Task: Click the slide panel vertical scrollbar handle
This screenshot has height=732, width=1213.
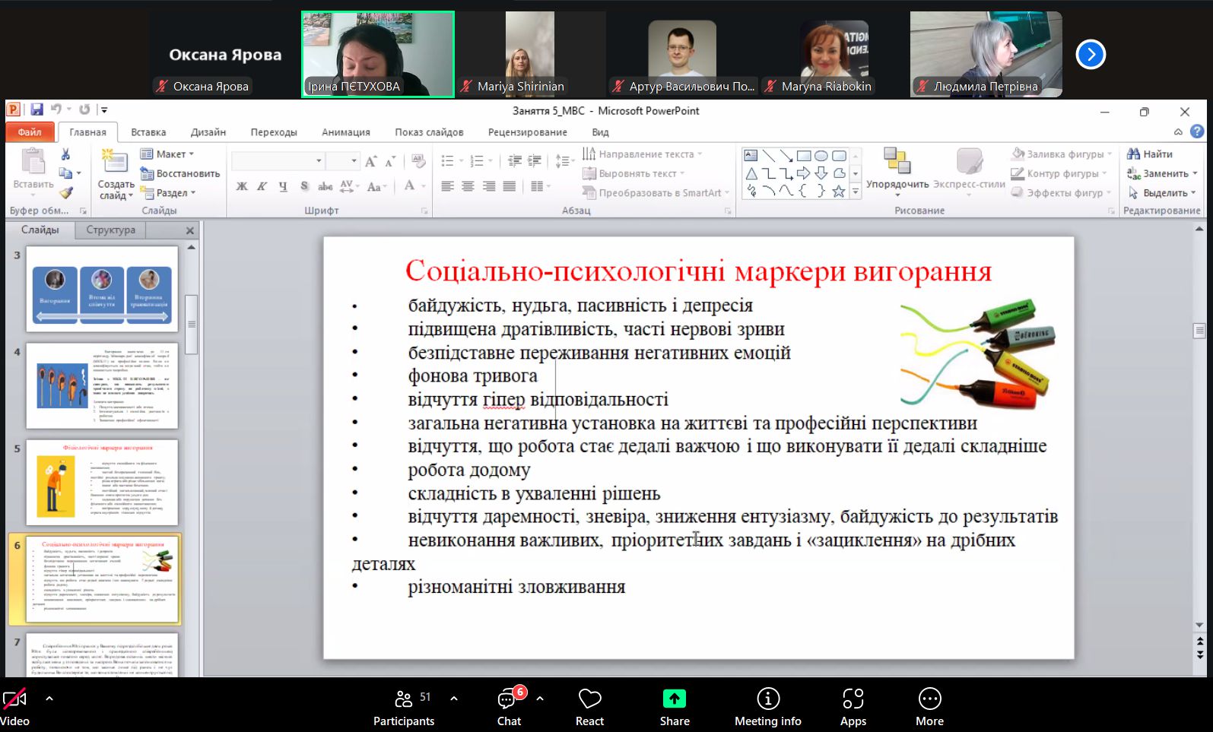Action: [192, 324]
